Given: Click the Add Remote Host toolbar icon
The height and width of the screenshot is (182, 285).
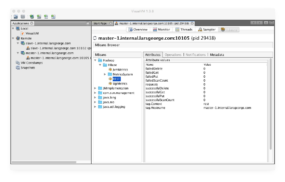Looking at the screenshot, I should tap(32, 17).
